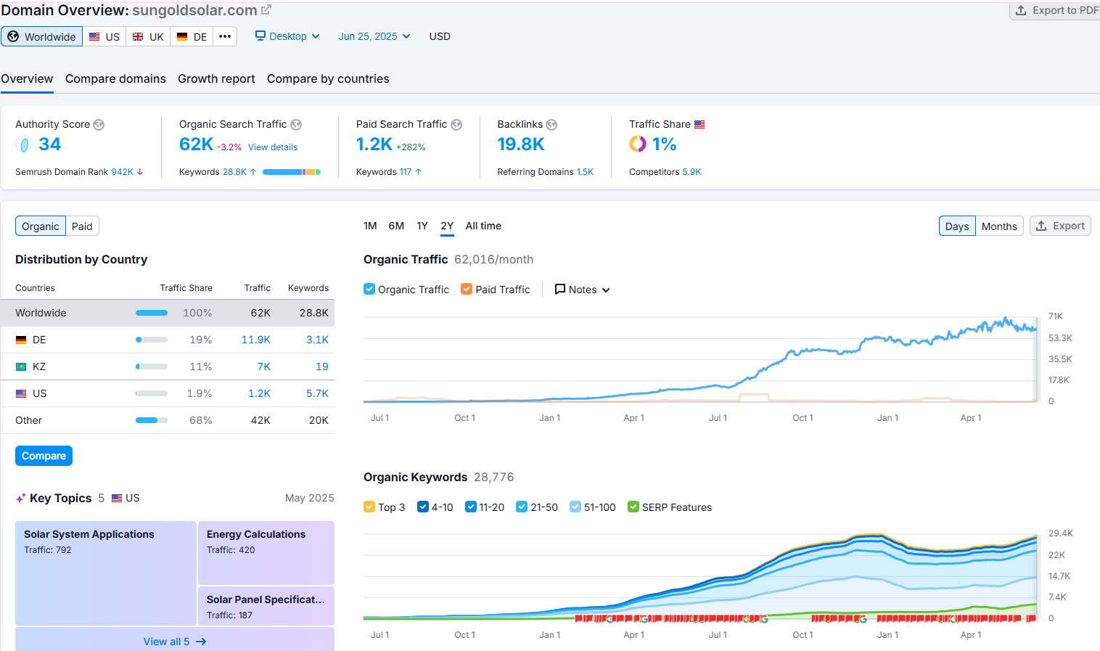Image resolution: width=1100 pixels, height=651 pixels.
Task: Click the KZ flag in country table
Action: tap(21, 367)
